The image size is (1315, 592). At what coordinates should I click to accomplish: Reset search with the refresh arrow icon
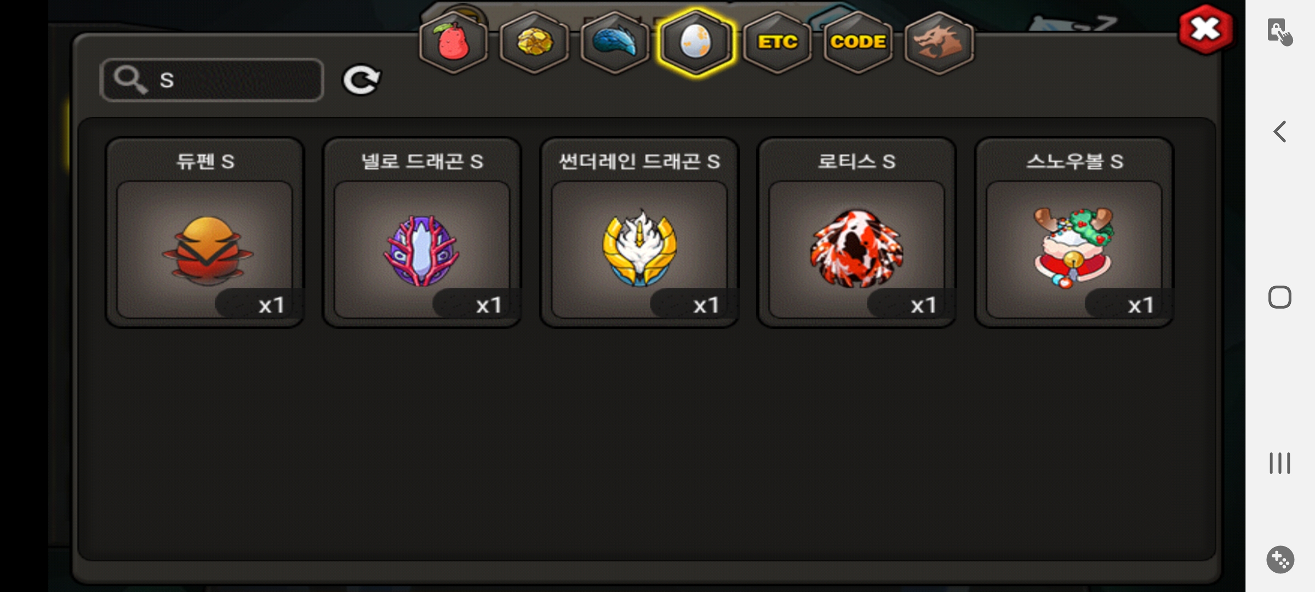[361, 80]
